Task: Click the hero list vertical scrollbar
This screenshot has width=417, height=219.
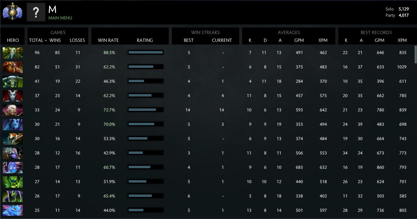Action: coord(415,54)
